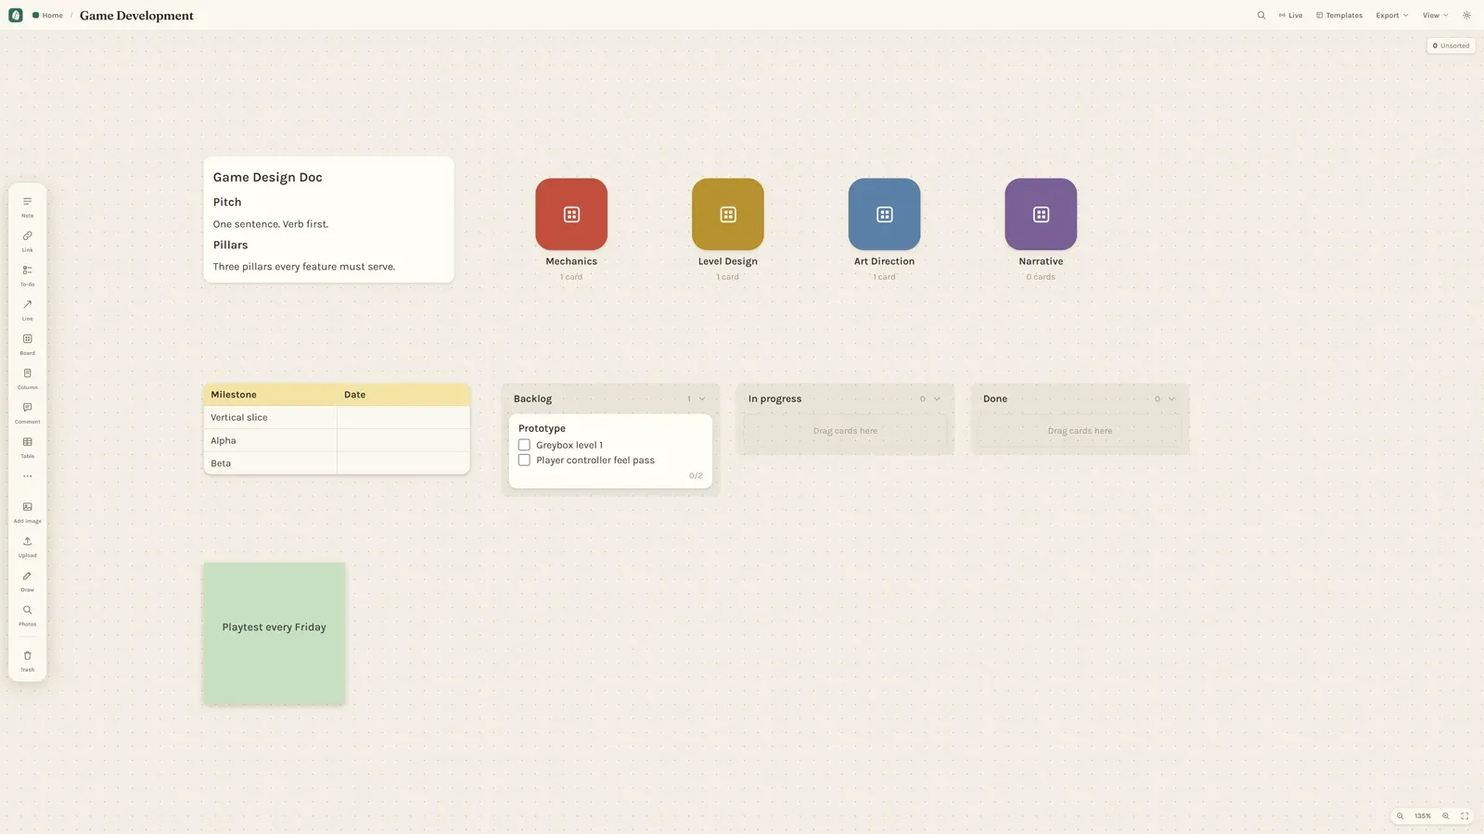Go to Home breadcrumb
The image size is (1484, 834).
tap(48, 15)
